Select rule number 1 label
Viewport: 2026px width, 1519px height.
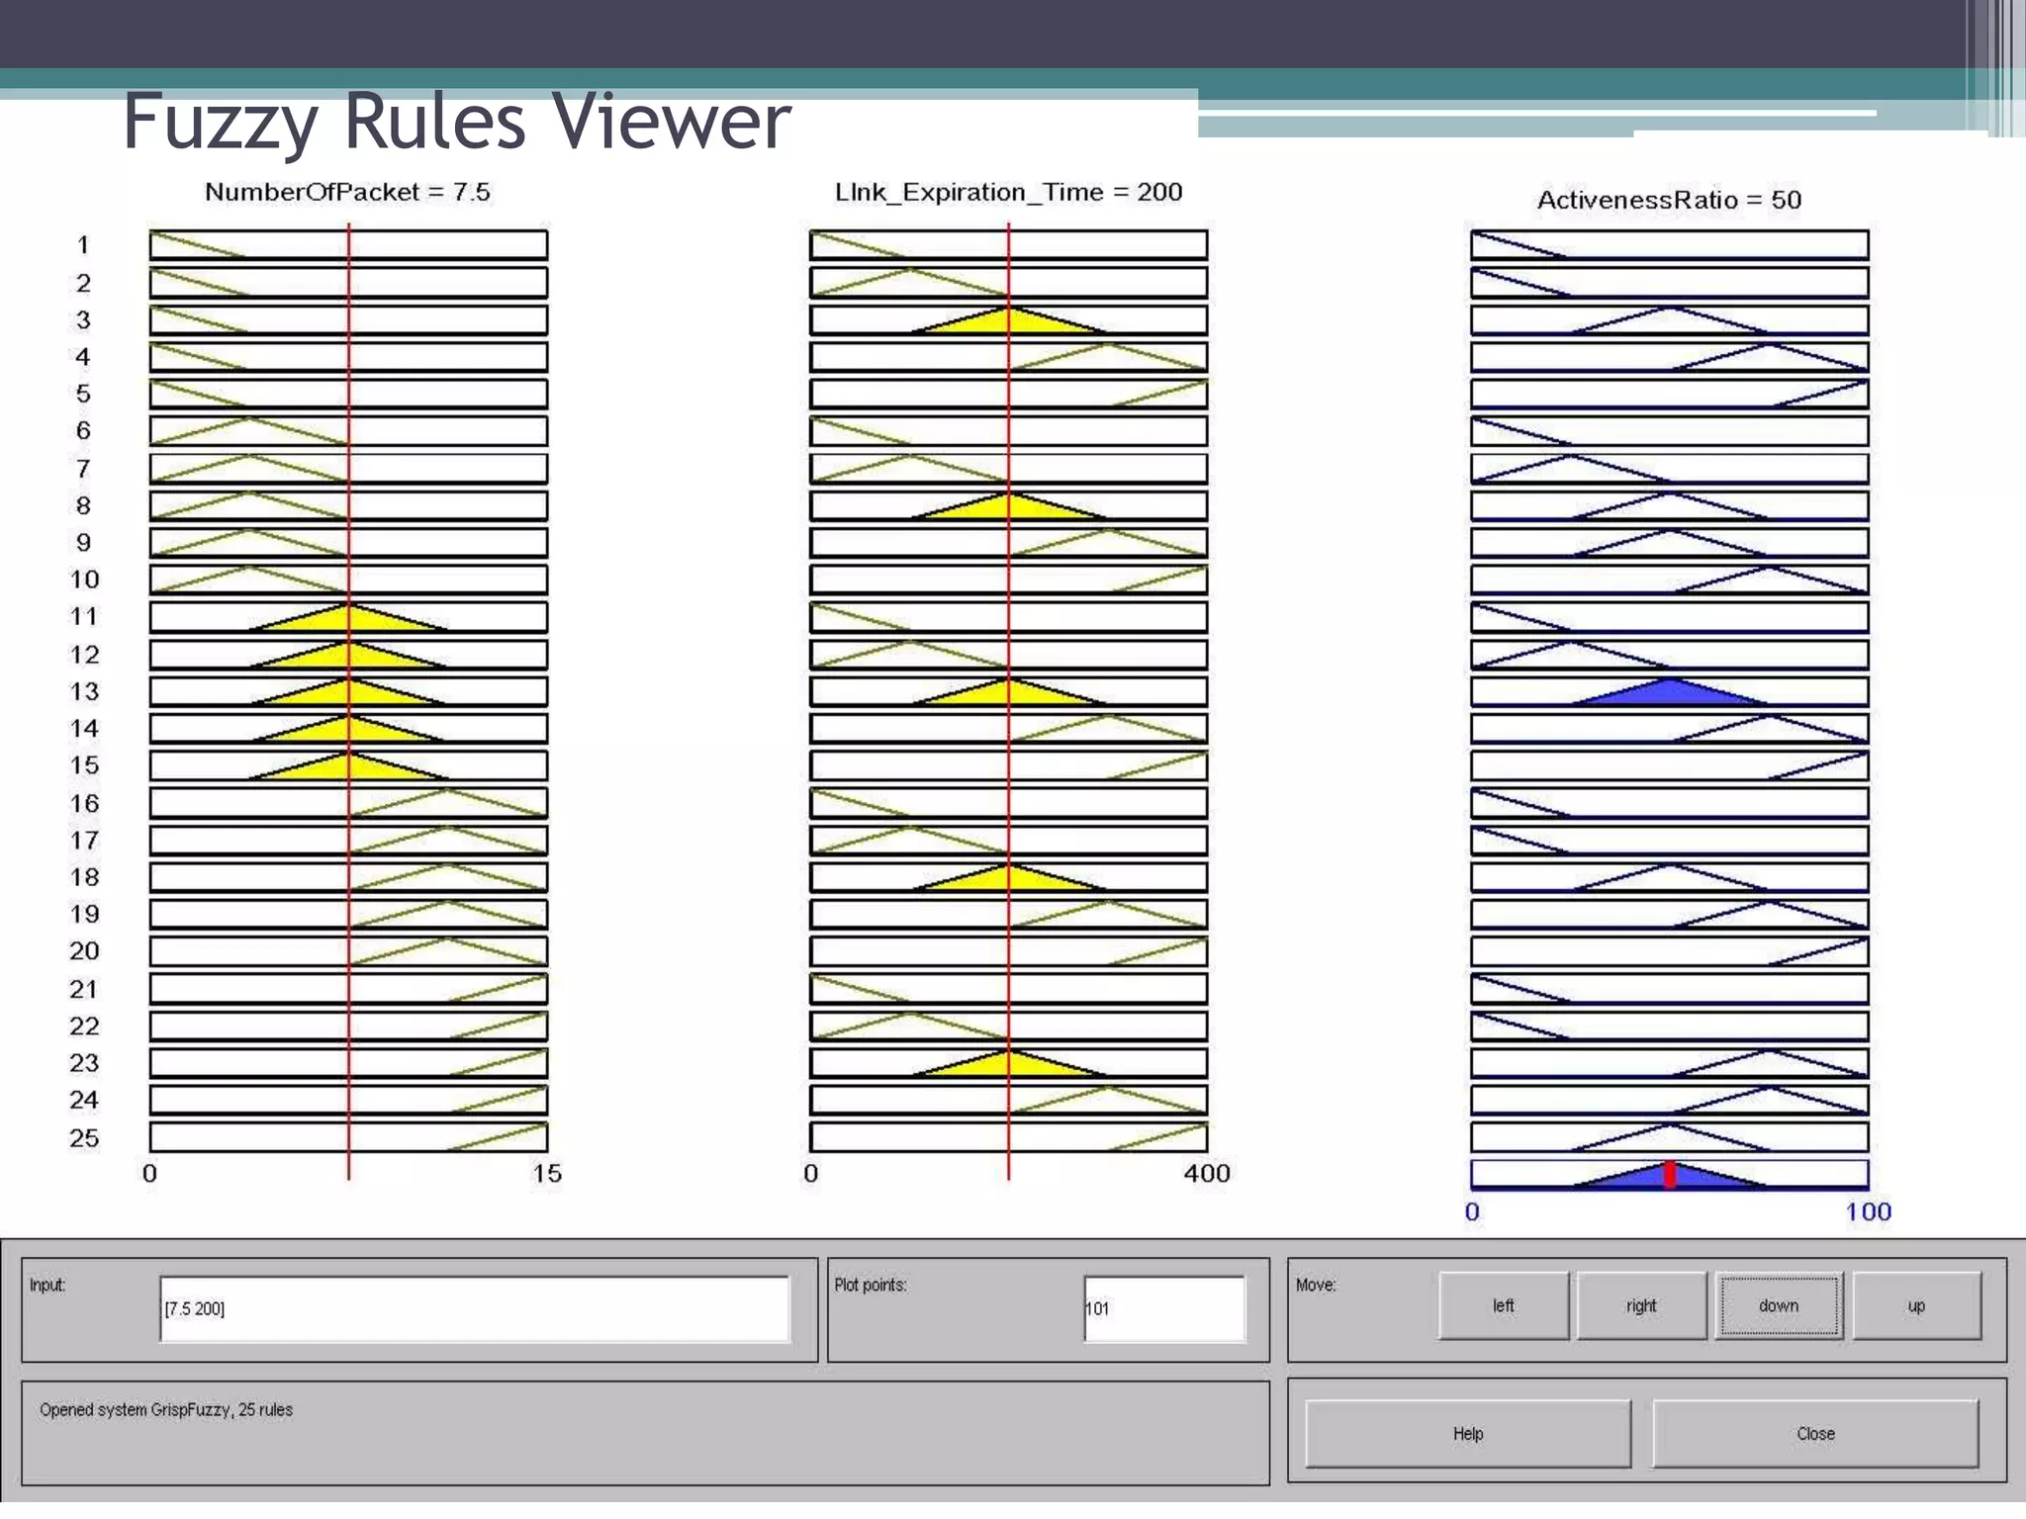[83, 244]
